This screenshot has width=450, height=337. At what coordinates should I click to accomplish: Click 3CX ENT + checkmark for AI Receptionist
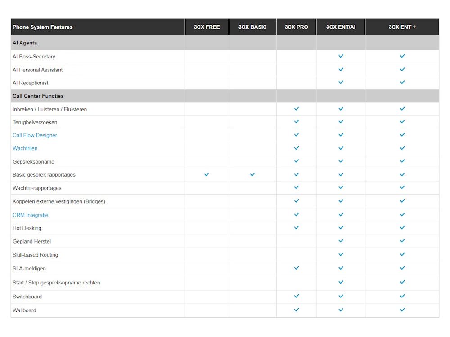402,82
